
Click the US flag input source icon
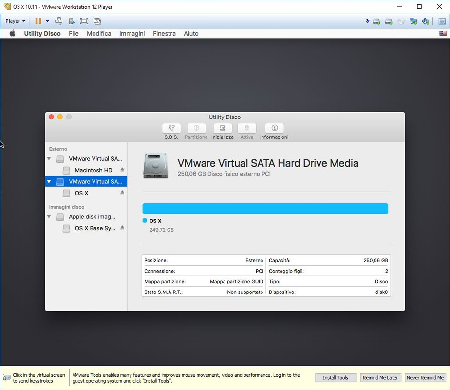[443, 33]
